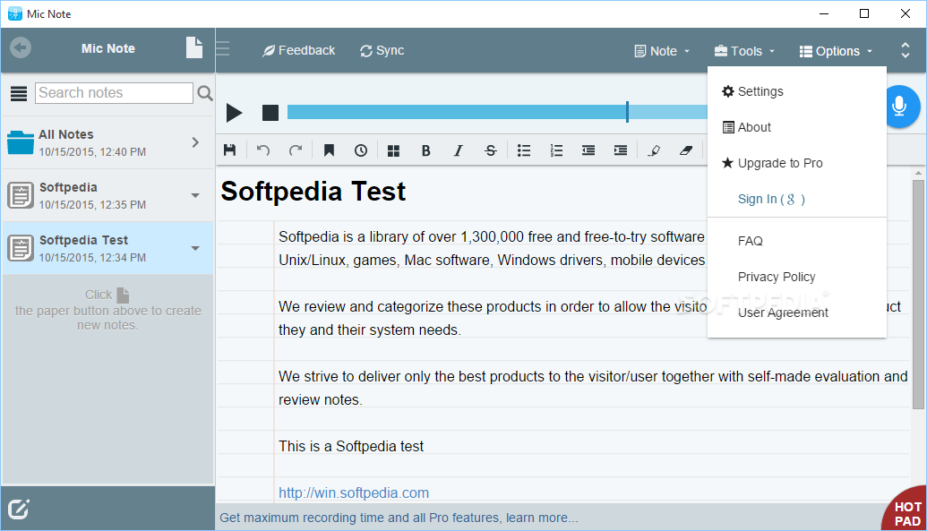Toggle bold formatting
927x531 pixels.
[x=425, y=150]
